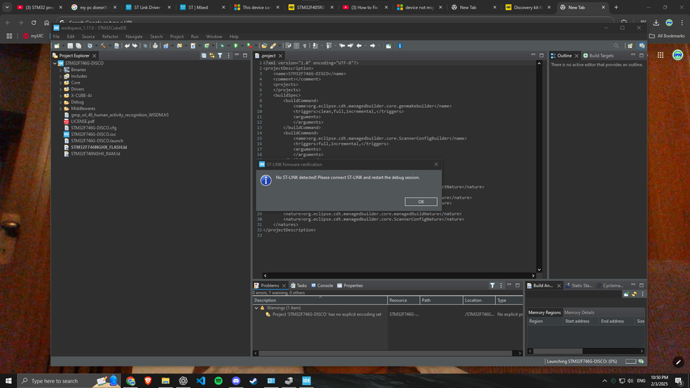Image resolution: width=690 pixels, height=388 pixels.
Task: Toggle Link with Editor in Project Explorer
Action: 211,55
